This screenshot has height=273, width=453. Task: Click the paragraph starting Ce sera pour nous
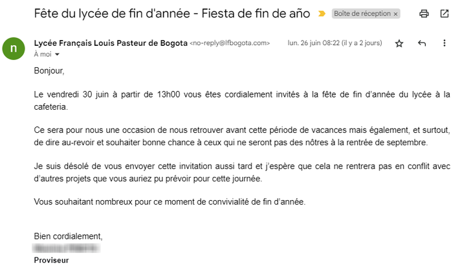click(x=240, y=136)
